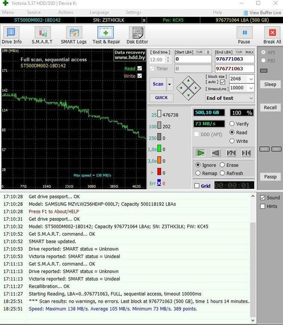Disable the Sound checkbox
The image size is (283, 325).
click(x=263, y=198)
